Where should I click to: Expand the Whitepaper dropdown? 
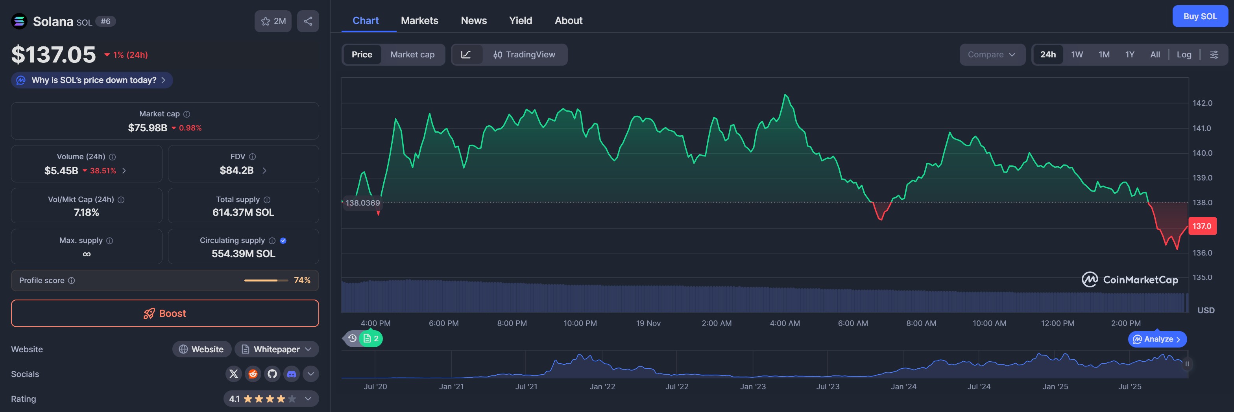[x=308, y=349]
